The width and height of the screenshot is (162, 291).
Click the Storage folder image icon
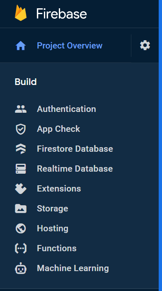tap(21, 209)
